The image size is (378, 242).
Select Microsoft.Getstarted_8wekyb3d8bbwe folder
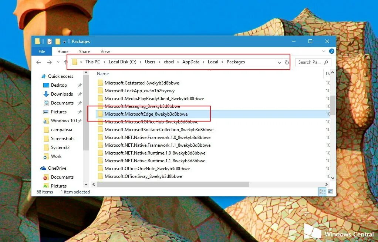point(142,83)
